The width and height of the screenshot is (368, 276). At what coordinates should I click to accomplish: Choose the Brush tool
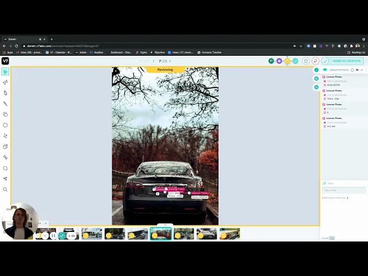point(5,103)
